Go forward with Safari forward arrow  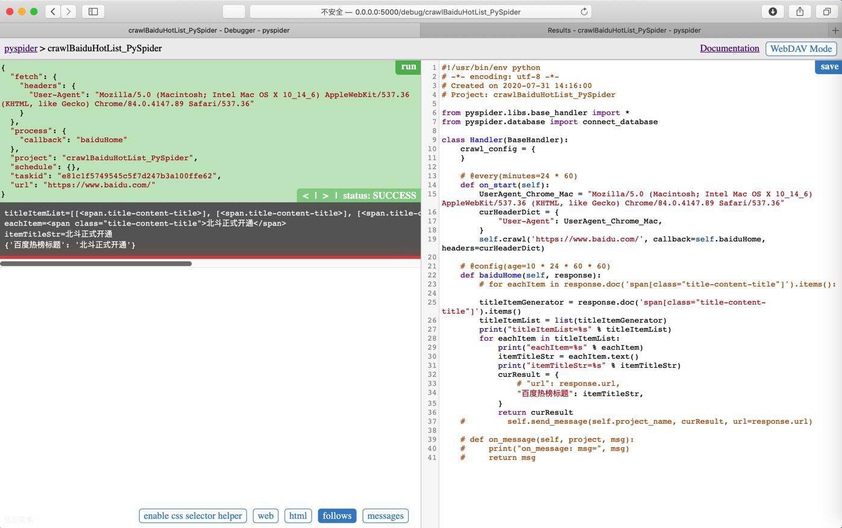[x=68, y=11]
